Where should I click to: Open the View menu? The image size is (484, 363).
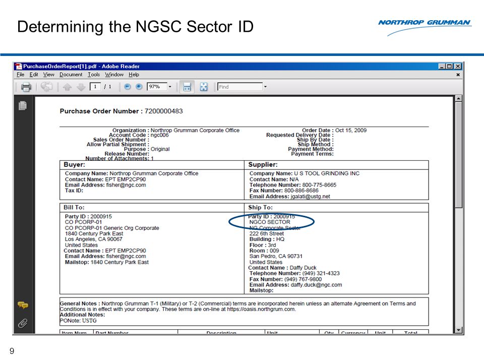point(48,75)
